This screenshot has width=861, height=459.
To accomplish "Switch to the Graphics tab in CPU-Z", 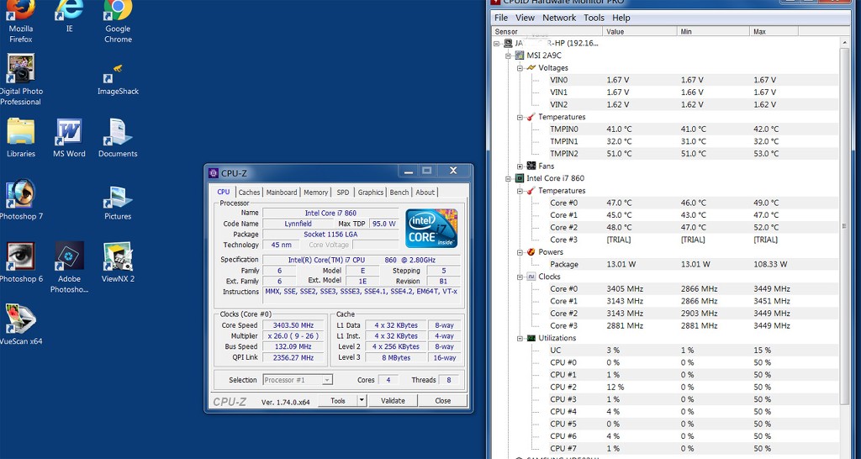I will click(370, 193).
